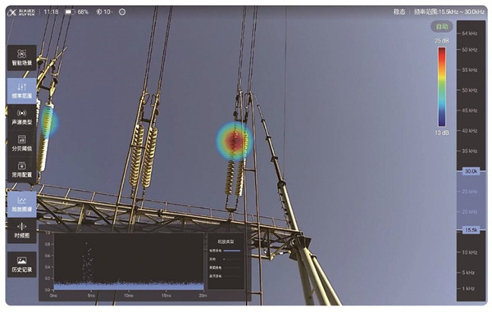Screen dimensions: 492x312
Task: Click the dB color scale gradient bar
Action: pyautogui.click(x=442, y=87)
